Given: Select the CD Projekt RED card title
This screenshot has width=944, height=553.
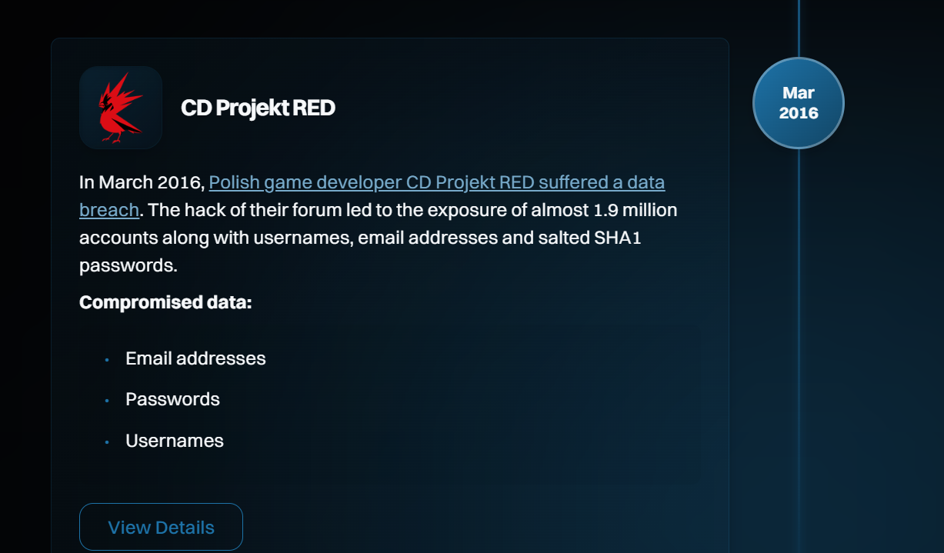Looking at the screenshot, I should (258, 108).
